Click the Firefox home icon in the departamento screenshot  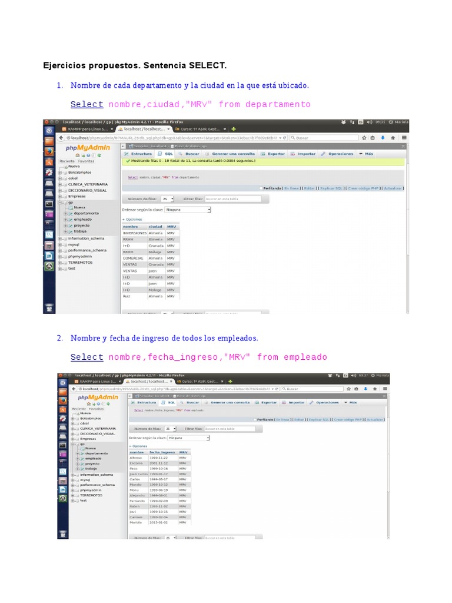tap(393, 138)
